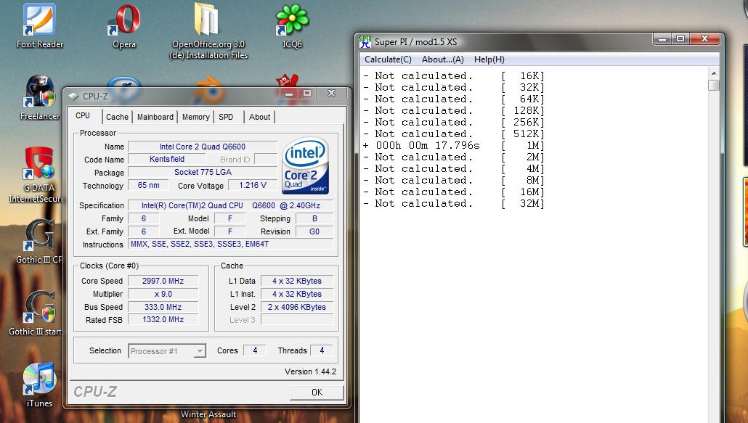Screen dimensions: 748x423
Task: Open the Mainboard tab
Action: click(155, 117)
